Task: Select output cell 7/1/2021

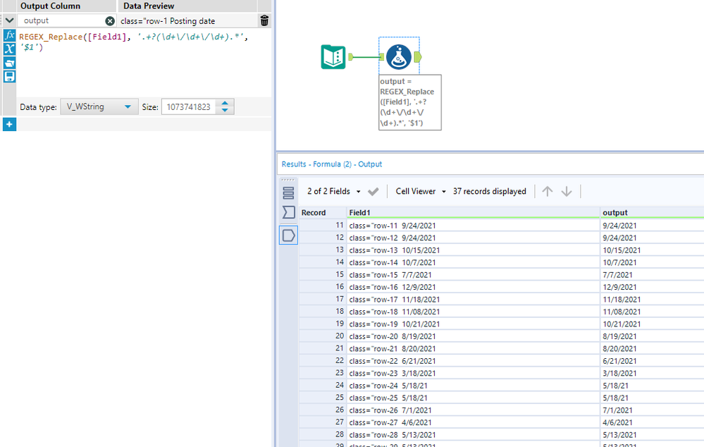Action: coord(652,410)
